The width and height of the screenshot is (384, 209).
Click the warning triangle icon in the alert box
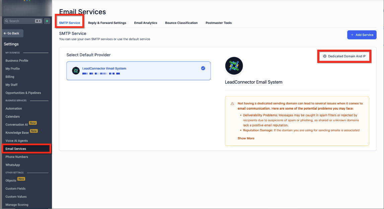coord(232,104)
